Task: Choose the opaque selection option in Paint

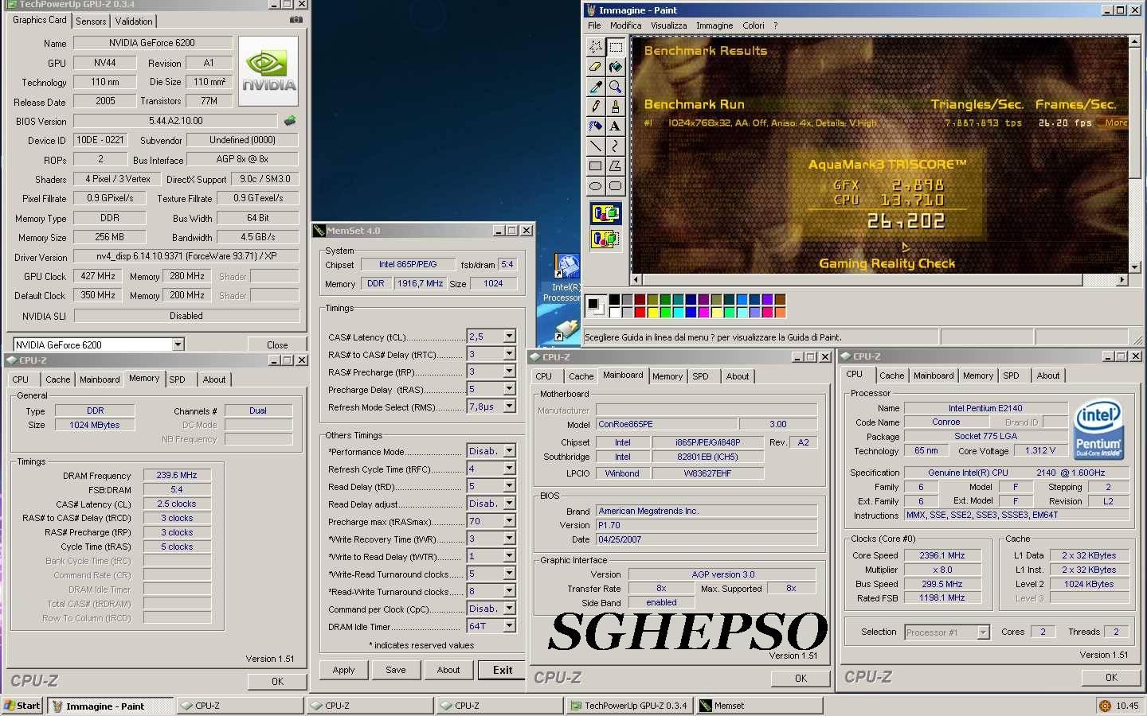Action: 605,213
